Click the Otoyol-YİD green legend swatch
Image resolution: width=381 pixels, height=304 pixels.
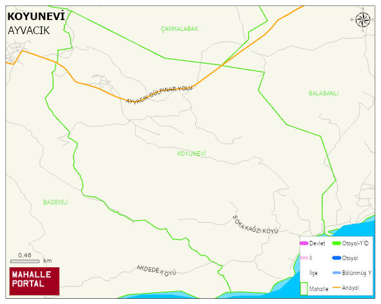(337, 243)
